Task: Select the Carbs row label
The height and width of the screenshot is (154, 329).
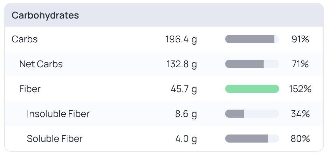Action: tap(25, 39)
